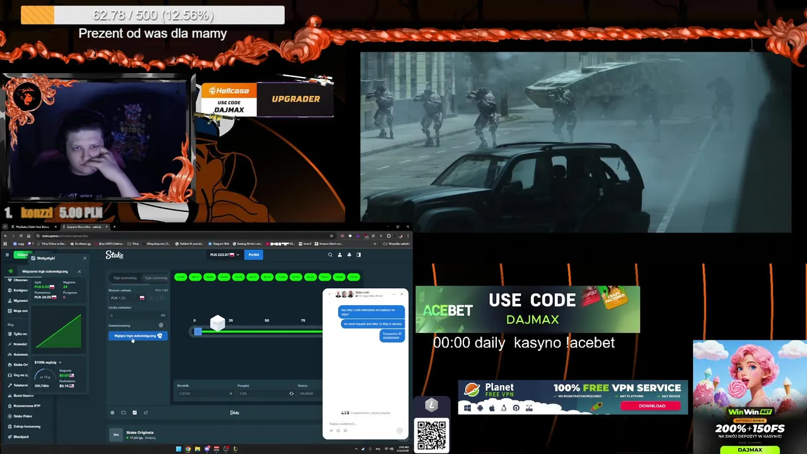
Task: Show hidden bookmarks overflow chevron
Action: (375, 244)
